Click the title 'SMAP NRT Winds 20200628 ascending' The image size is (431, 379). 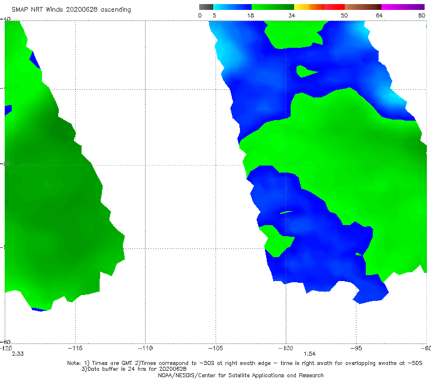pyautogui.click(x=71, y=9)
